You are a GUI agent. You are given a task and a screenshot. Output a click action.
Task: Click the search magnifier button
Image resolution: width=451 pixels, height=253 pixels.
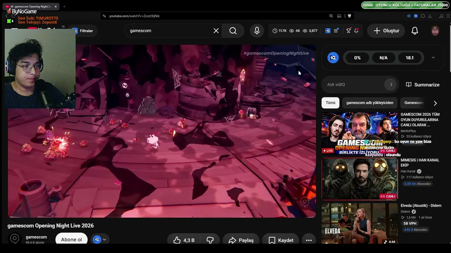coord(233,31)
